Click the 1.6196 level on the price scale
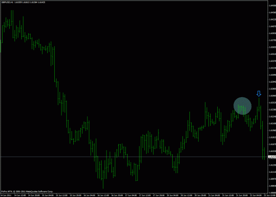 [272, 130]
